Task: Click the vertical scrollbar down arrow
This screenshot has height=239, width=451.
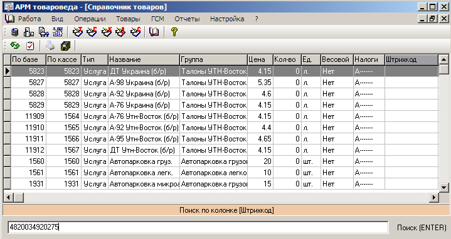Action: tap(444, 188)
